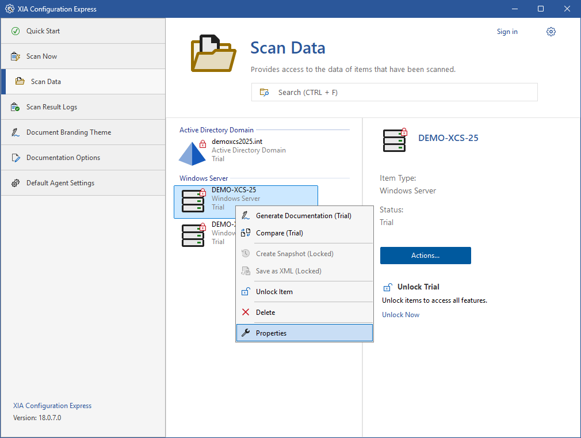Click the Quick Start checkmark icon

coord(16,31)
